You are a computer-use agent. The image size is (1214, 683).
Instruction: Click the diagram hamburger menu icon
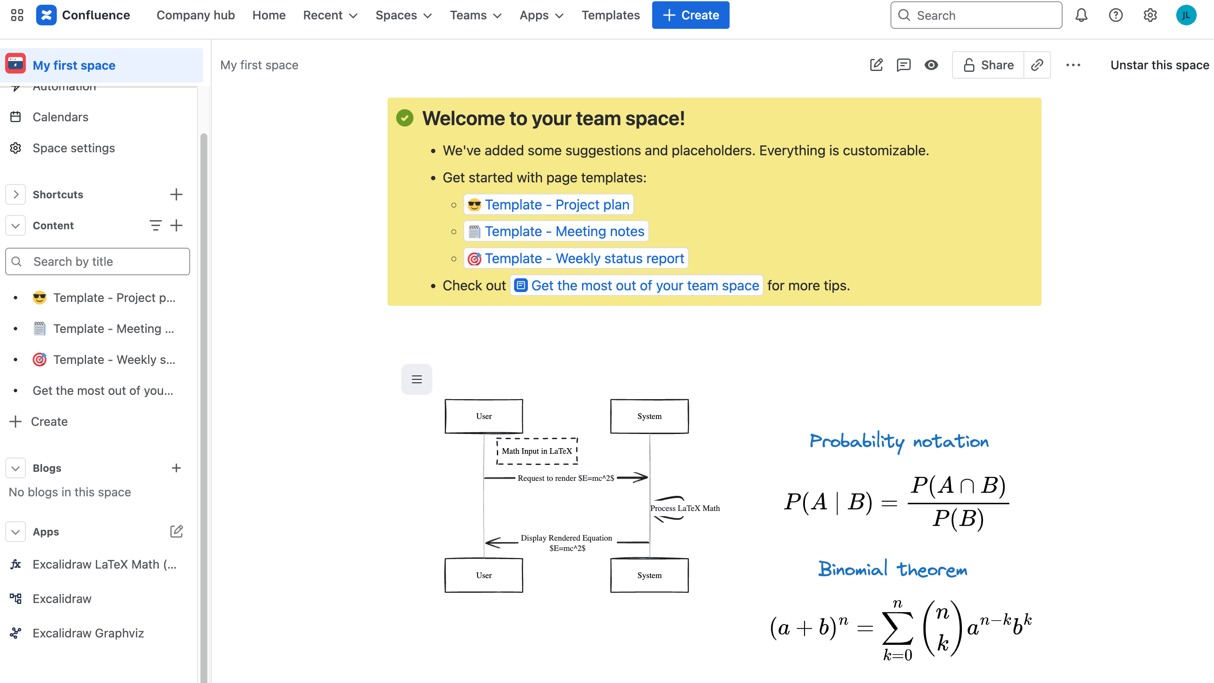(x=416, y=379)
